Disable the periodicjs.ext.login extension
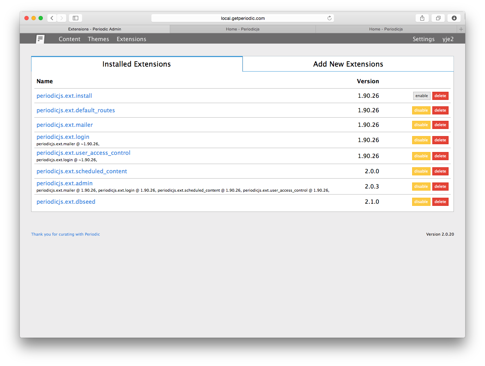 tap(421, 140)
